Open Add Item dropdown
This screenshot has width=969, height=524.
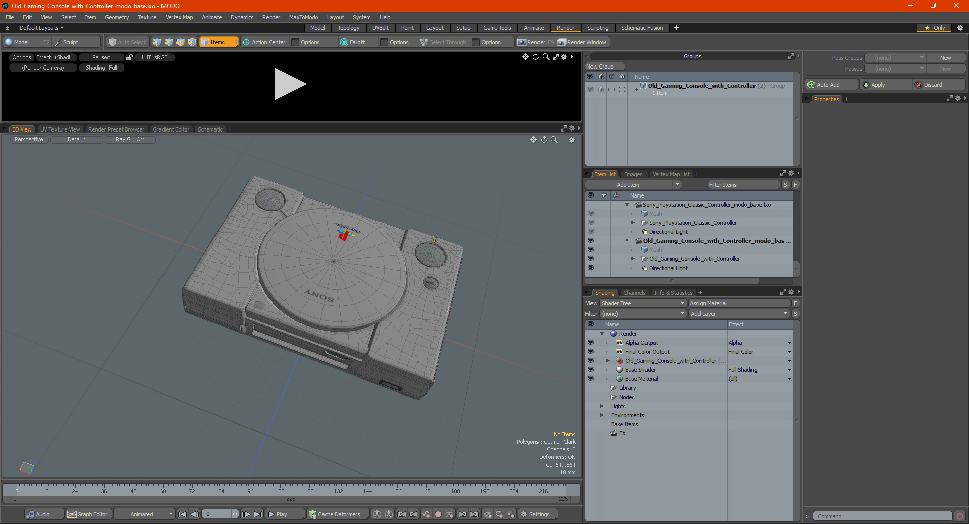point(634,185)
